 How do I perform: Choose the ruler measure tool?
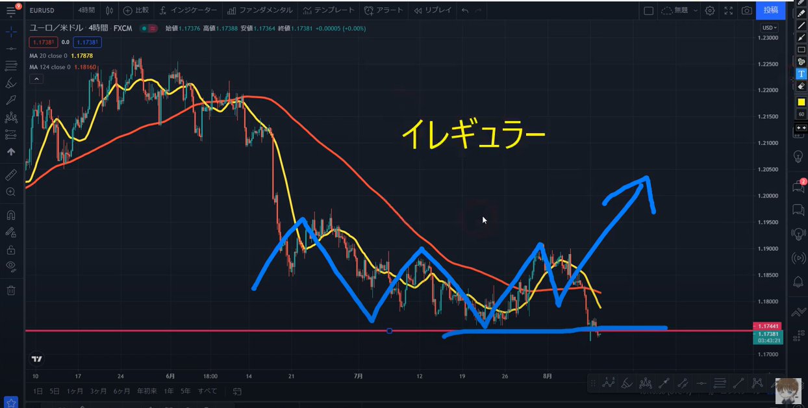tap(11, 175)
